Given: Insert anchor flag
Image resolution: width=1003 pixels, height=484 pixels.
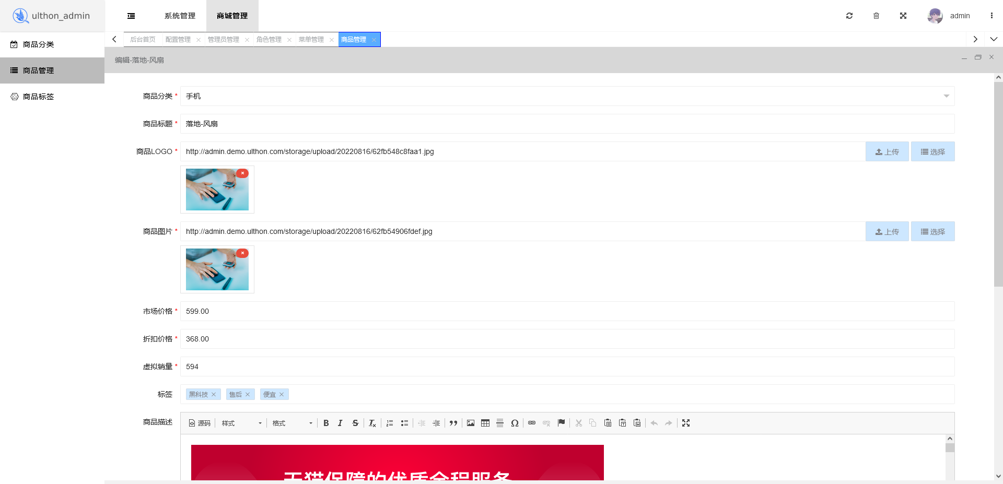Looking at the screenshot, I should tap(561, 423).
